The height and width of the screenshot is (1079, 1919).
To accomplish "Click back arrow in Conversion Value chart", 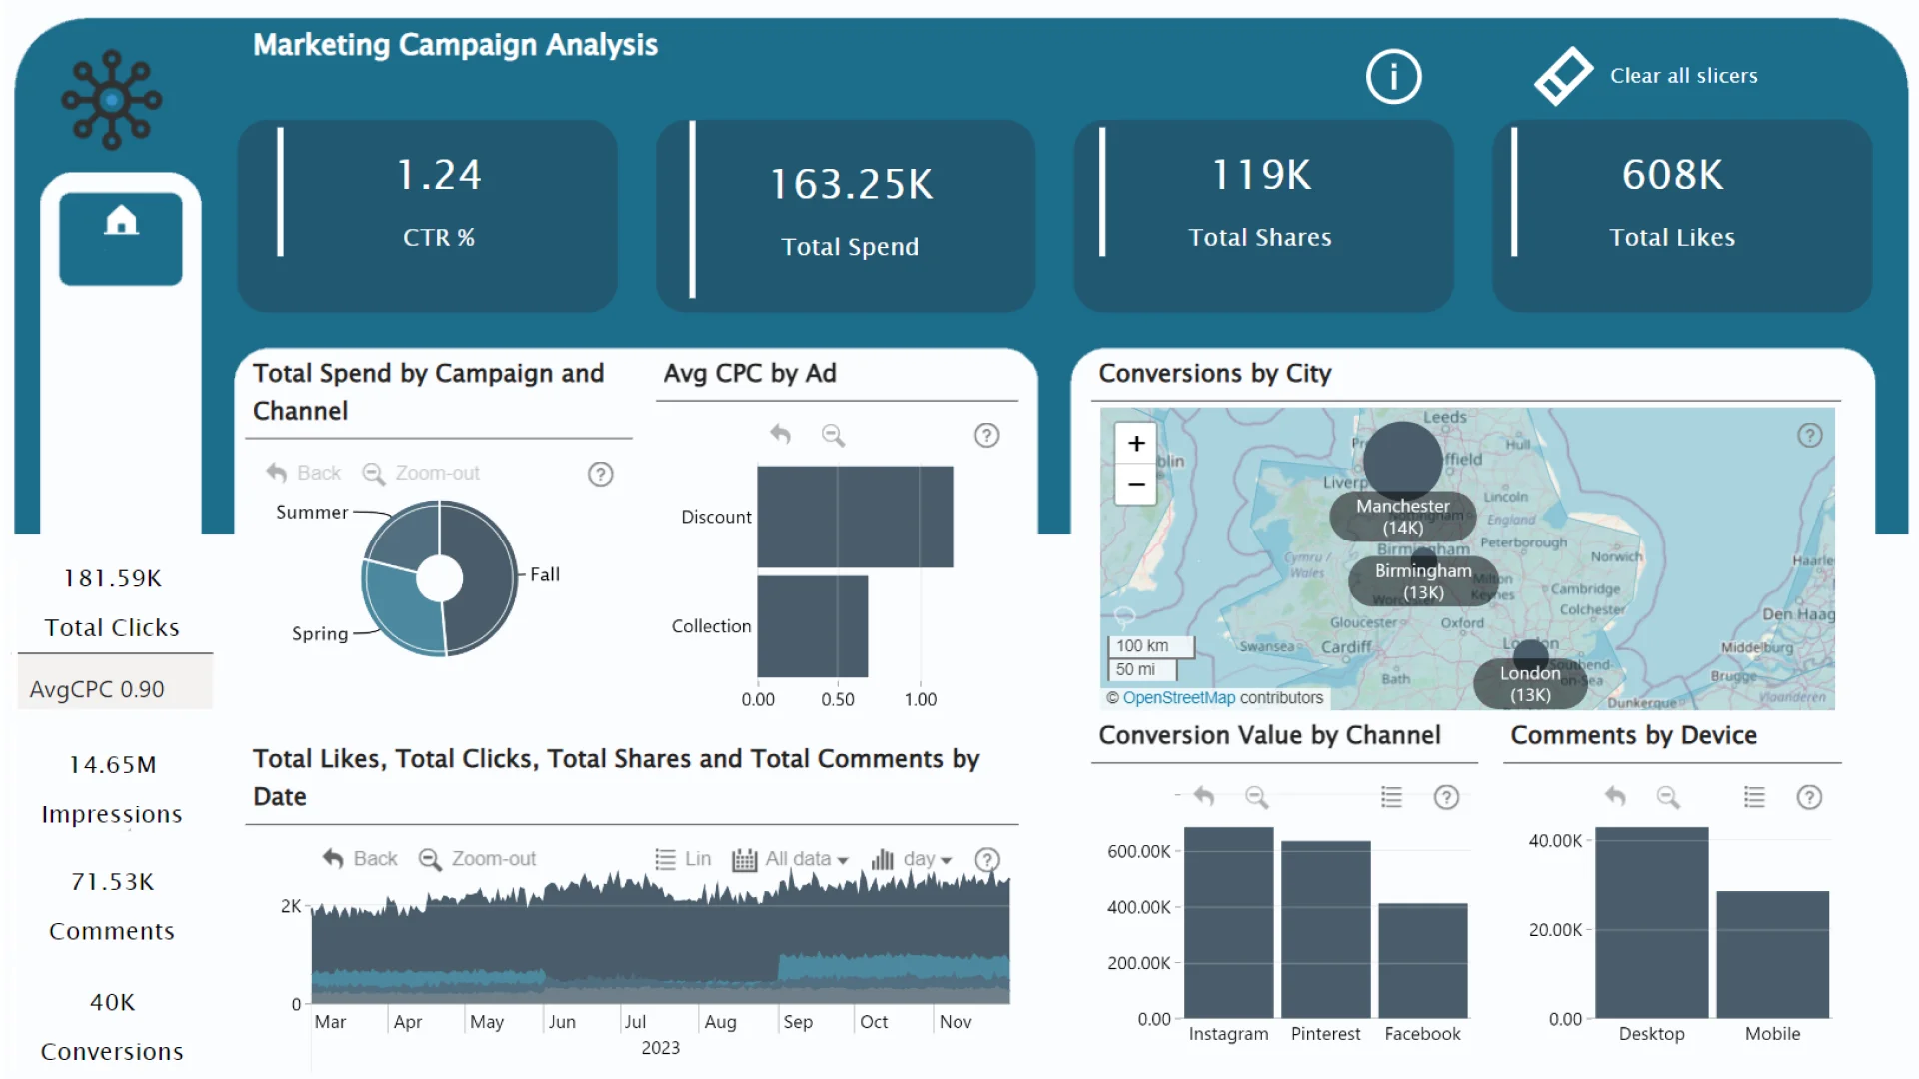I will [x=1204, y=797].
